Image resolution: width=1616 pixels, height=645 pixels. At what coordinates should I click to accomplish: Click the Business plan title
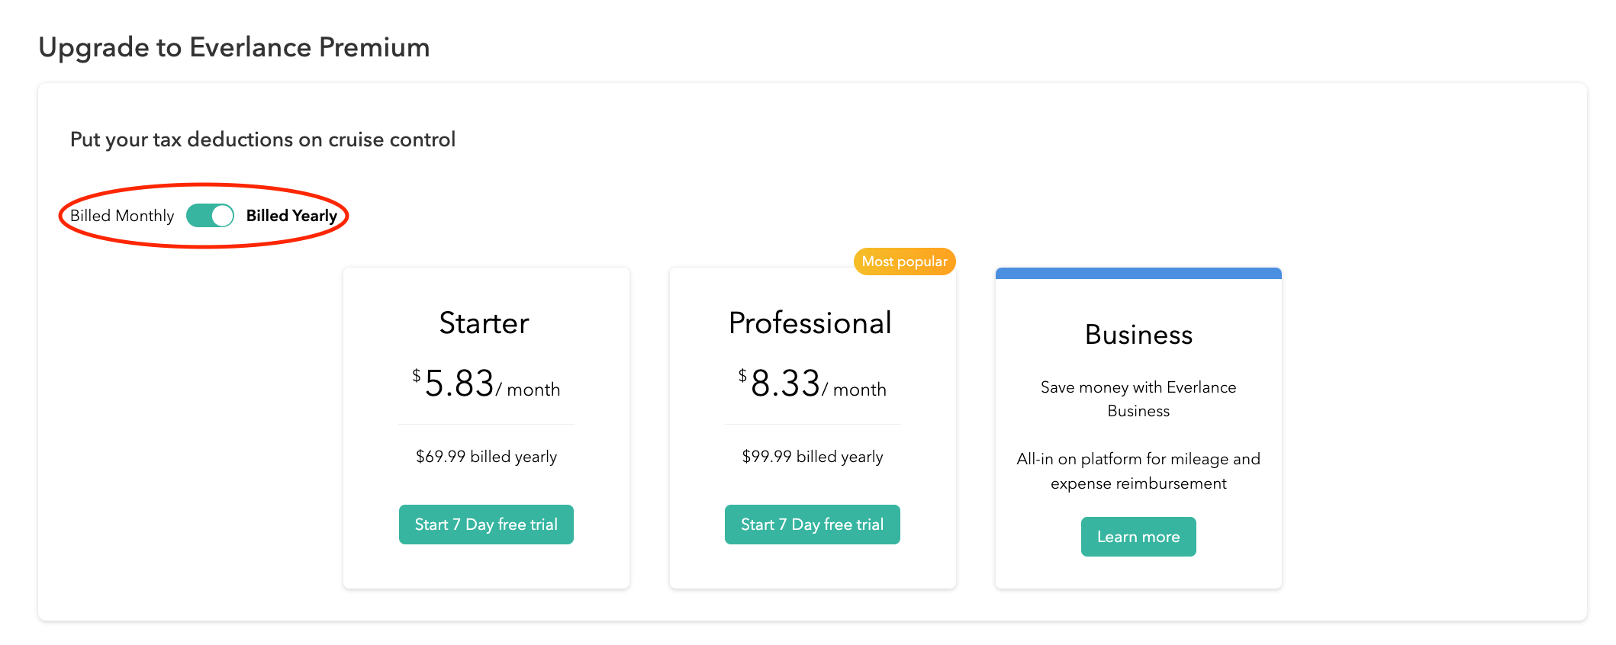[1138, 335]
